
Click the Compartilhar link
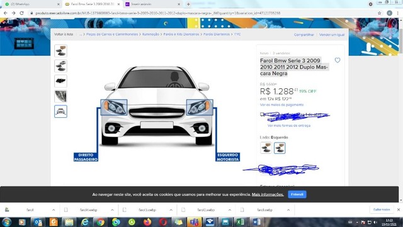tap(304, 35)
